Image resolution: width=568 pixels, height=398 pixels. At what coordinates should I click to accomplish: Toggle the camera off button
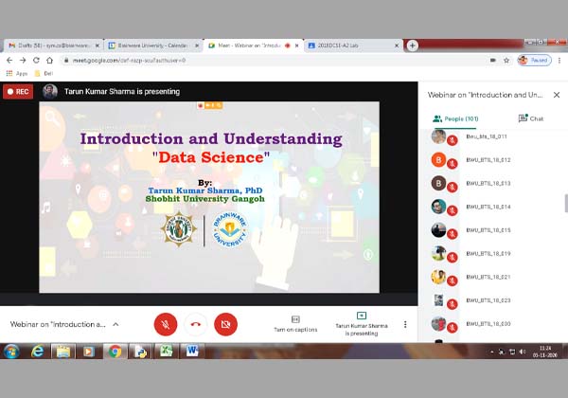click(224, 323)
